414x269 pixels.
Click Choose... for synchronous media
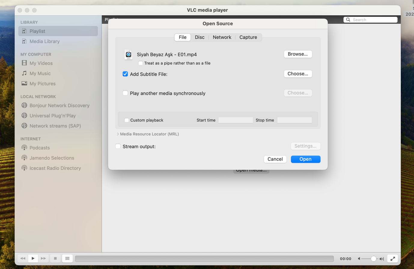click(x=298, y=93)
